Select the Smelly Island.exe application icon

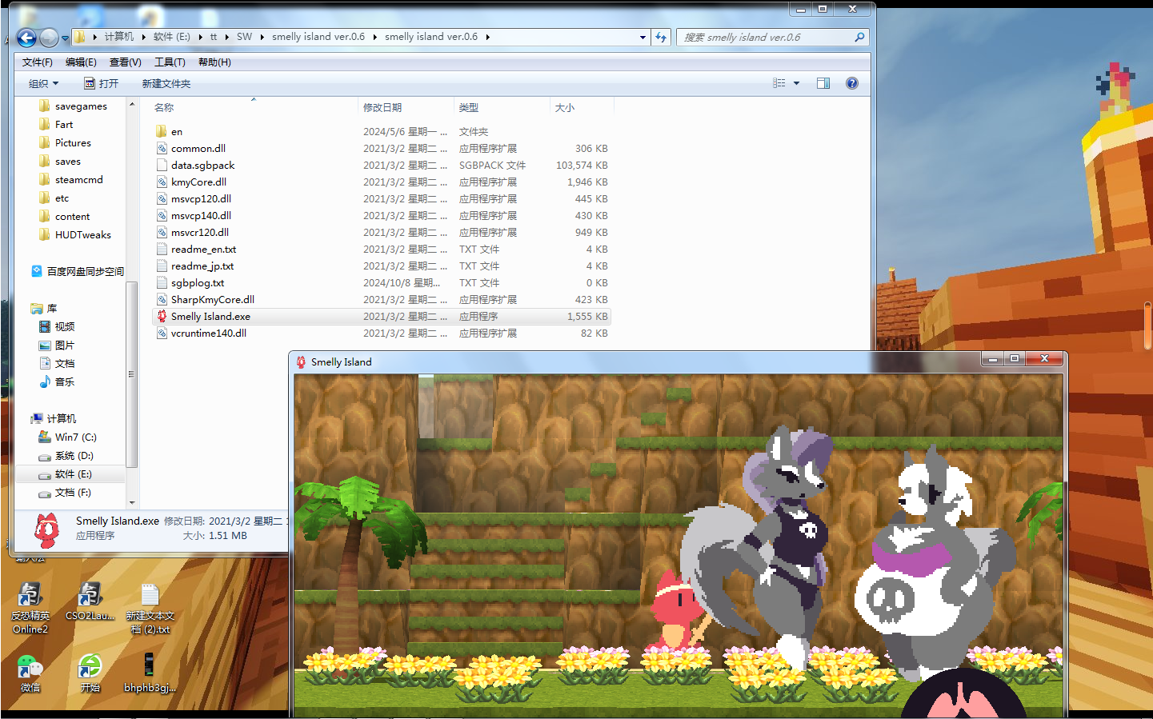[162, 316]
